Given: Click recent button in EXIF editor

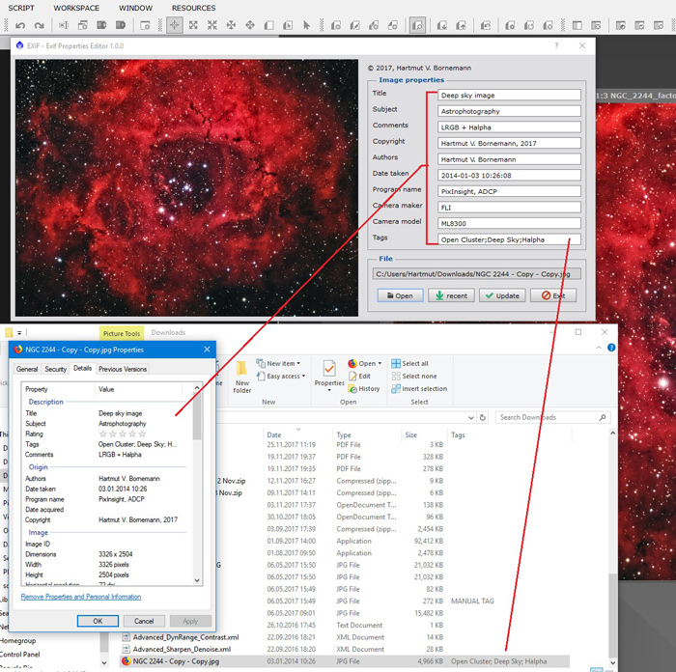Looking at the screenshot, I should [x=451, y=295].
